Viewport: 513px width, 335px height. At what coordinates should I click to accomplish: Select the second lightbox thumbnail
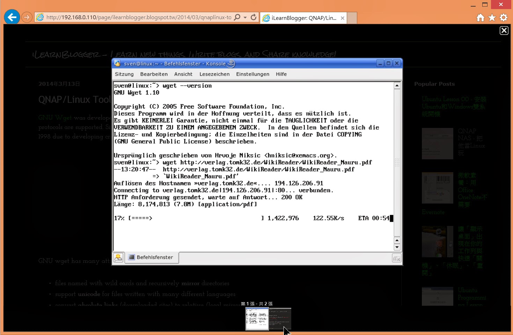[x=280, y=319]
